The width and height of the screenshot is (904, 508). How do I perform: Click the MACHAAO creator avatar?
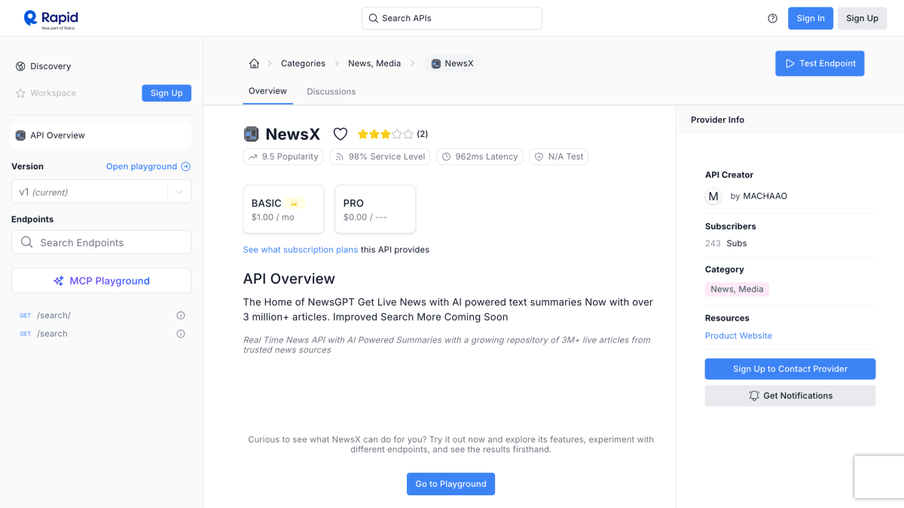(713, 196)
